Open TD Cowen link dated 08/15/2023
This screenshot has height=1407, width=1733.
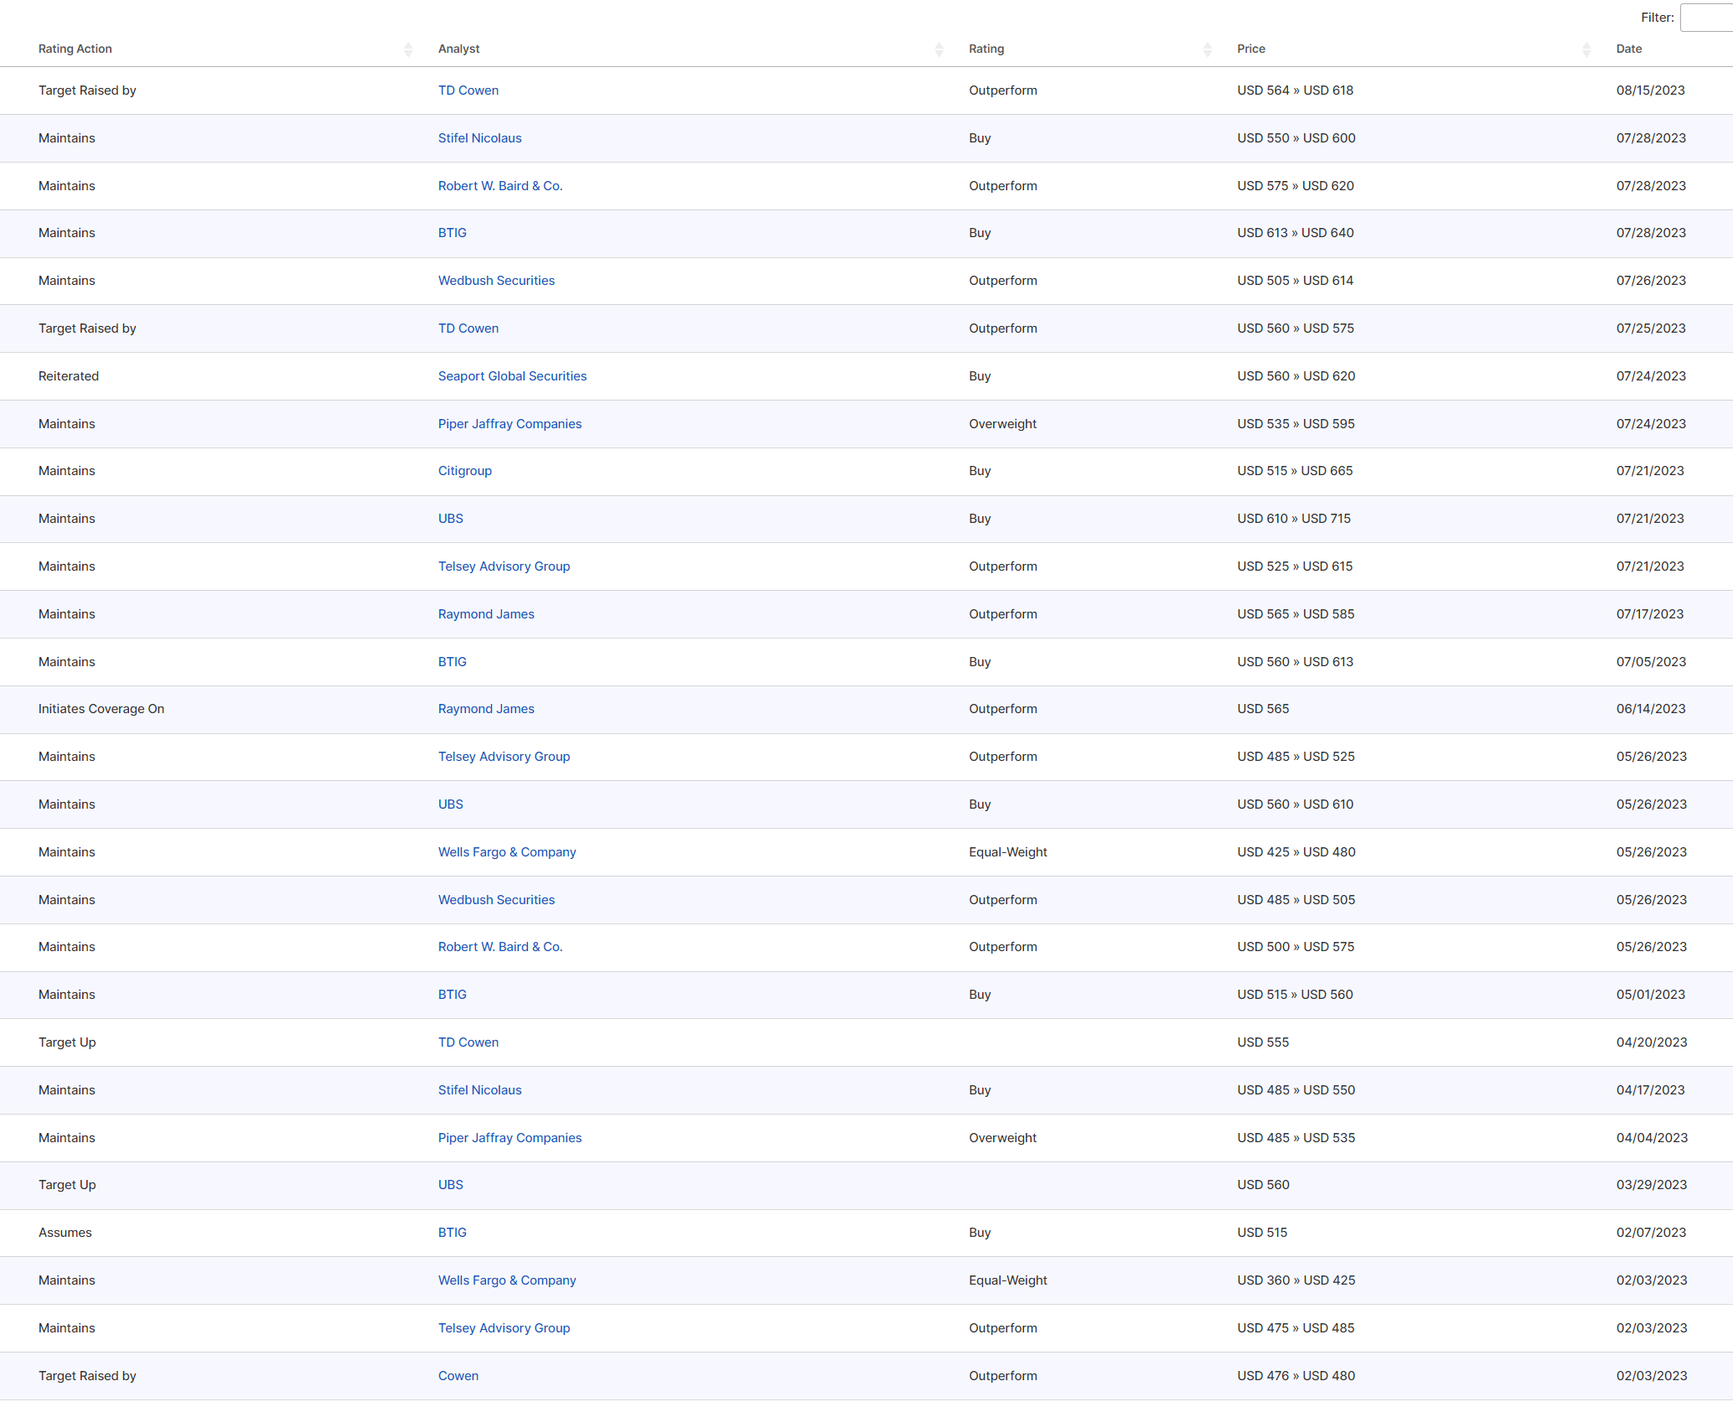(468, 91)
